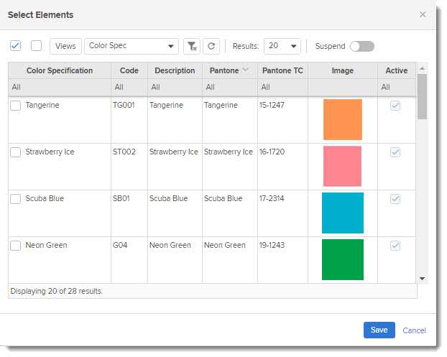Click the Scuba Blue name in Color Specification column
Viewport: 447px width, 357px height.
[45, 198]
